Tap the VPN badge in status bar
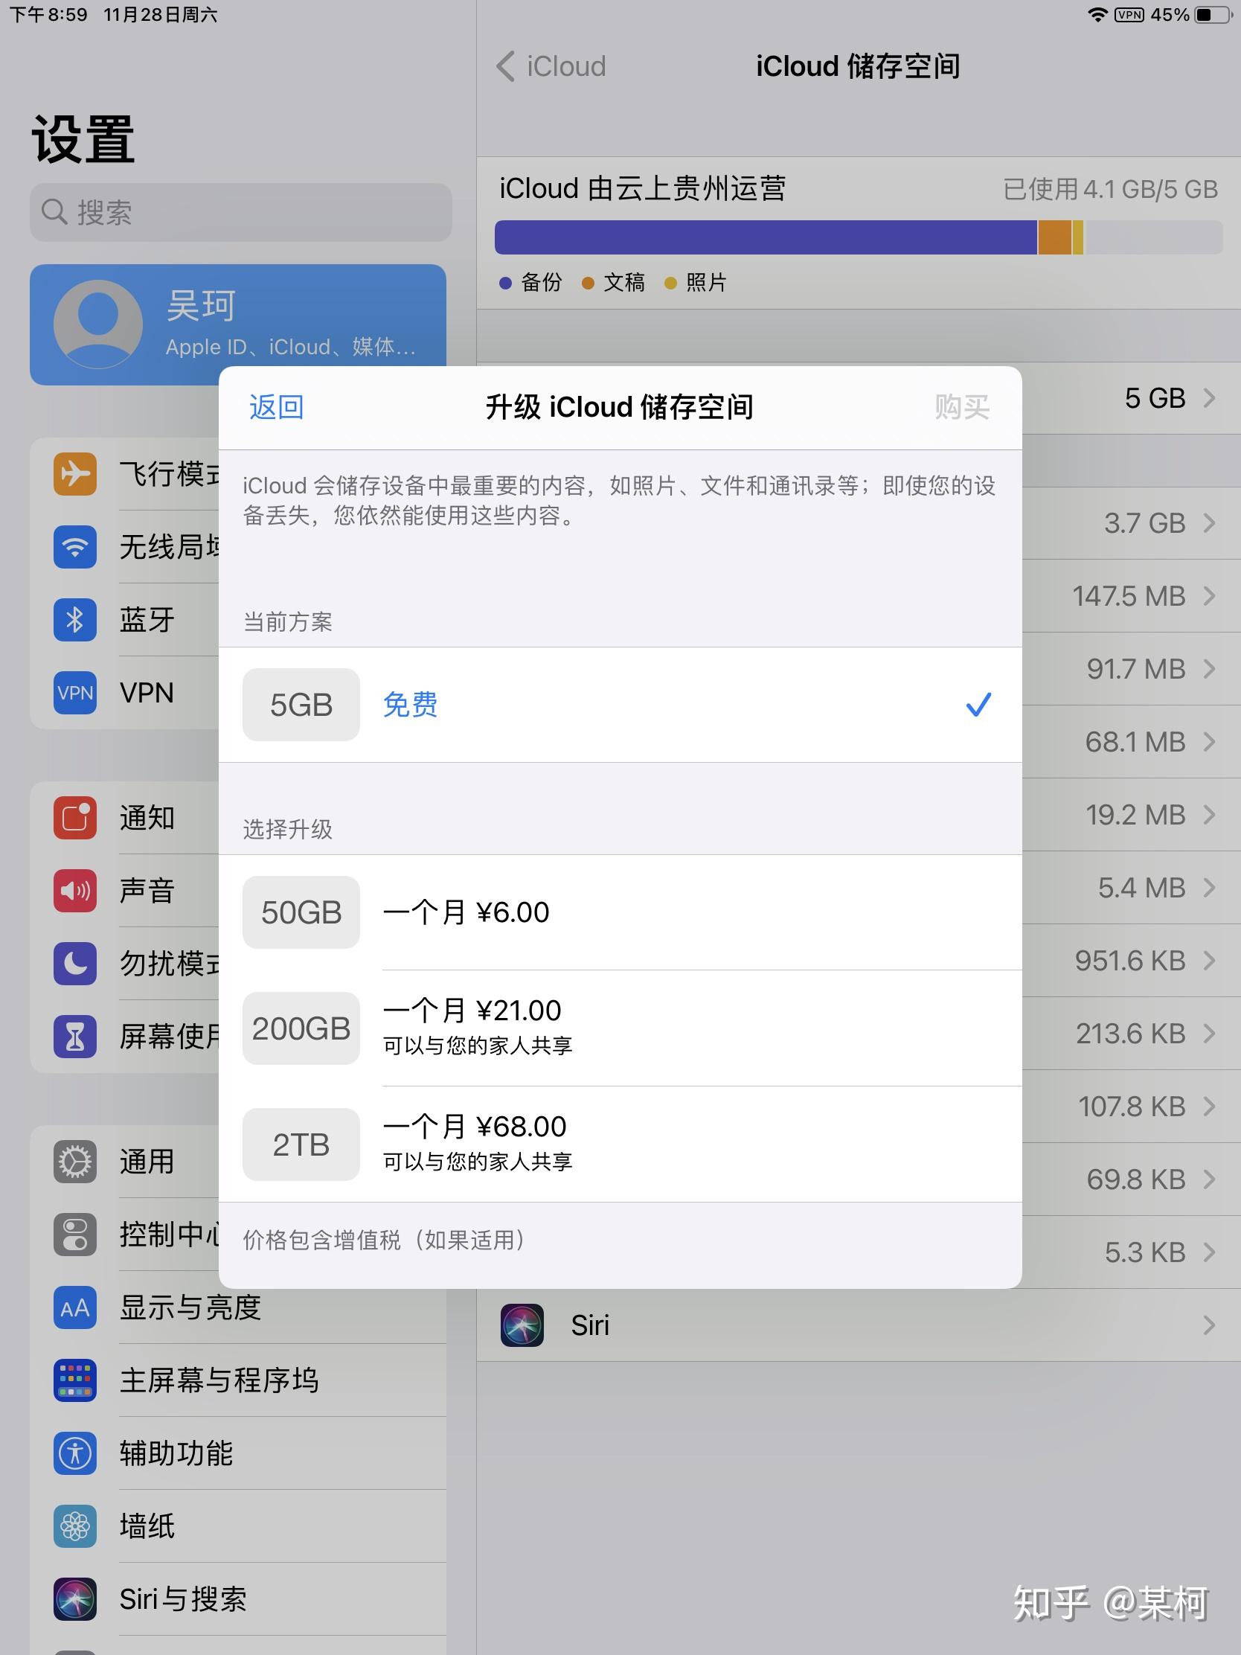1241x1655 pixels. [1129, 15]
